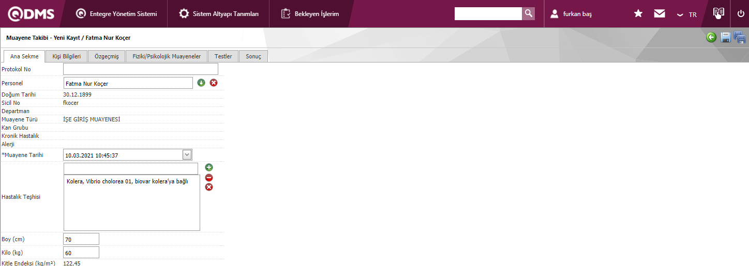The image size is (749, 266).
Task: Switch to Kişi Bilgileri tab
Action: pos(66,56)
